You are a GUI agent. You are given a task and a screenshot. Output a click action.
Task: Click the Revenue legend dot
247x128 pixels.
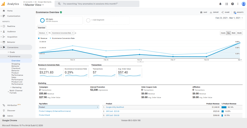[39, 38]
